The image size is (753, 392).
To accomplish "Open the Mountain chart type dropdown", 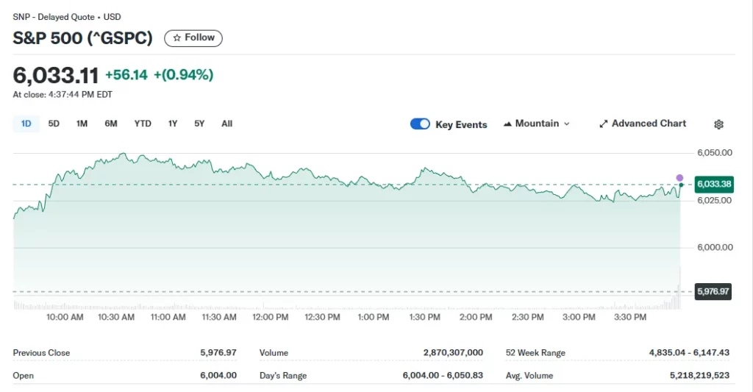I will 536,124.
